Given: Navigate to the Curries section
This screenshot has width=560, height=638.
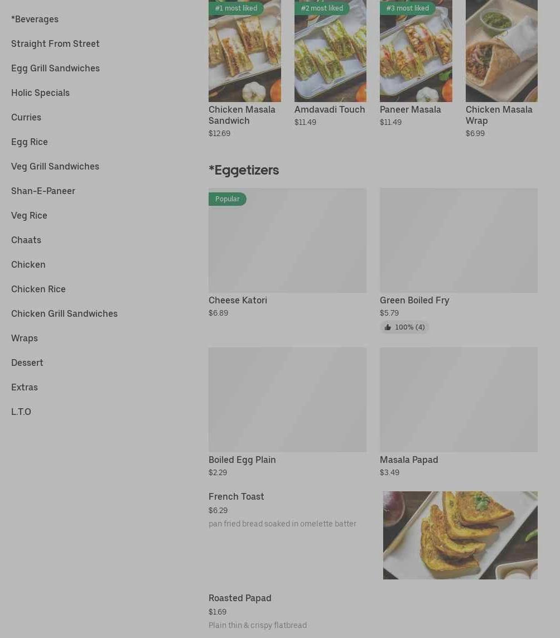Looking at the screenshot, I should tap(26, 117).
